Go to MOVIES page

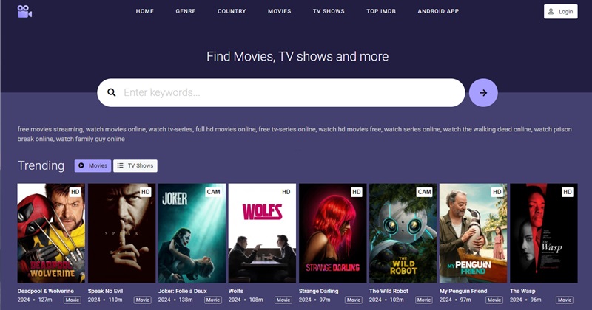click(280, 11)
